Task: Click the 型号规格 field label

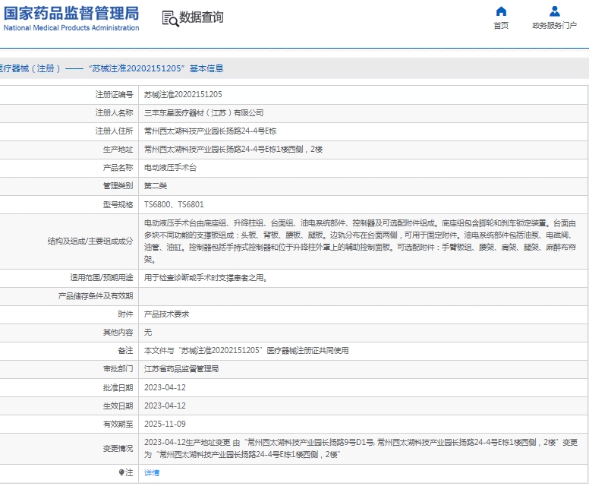Action: 118,204
